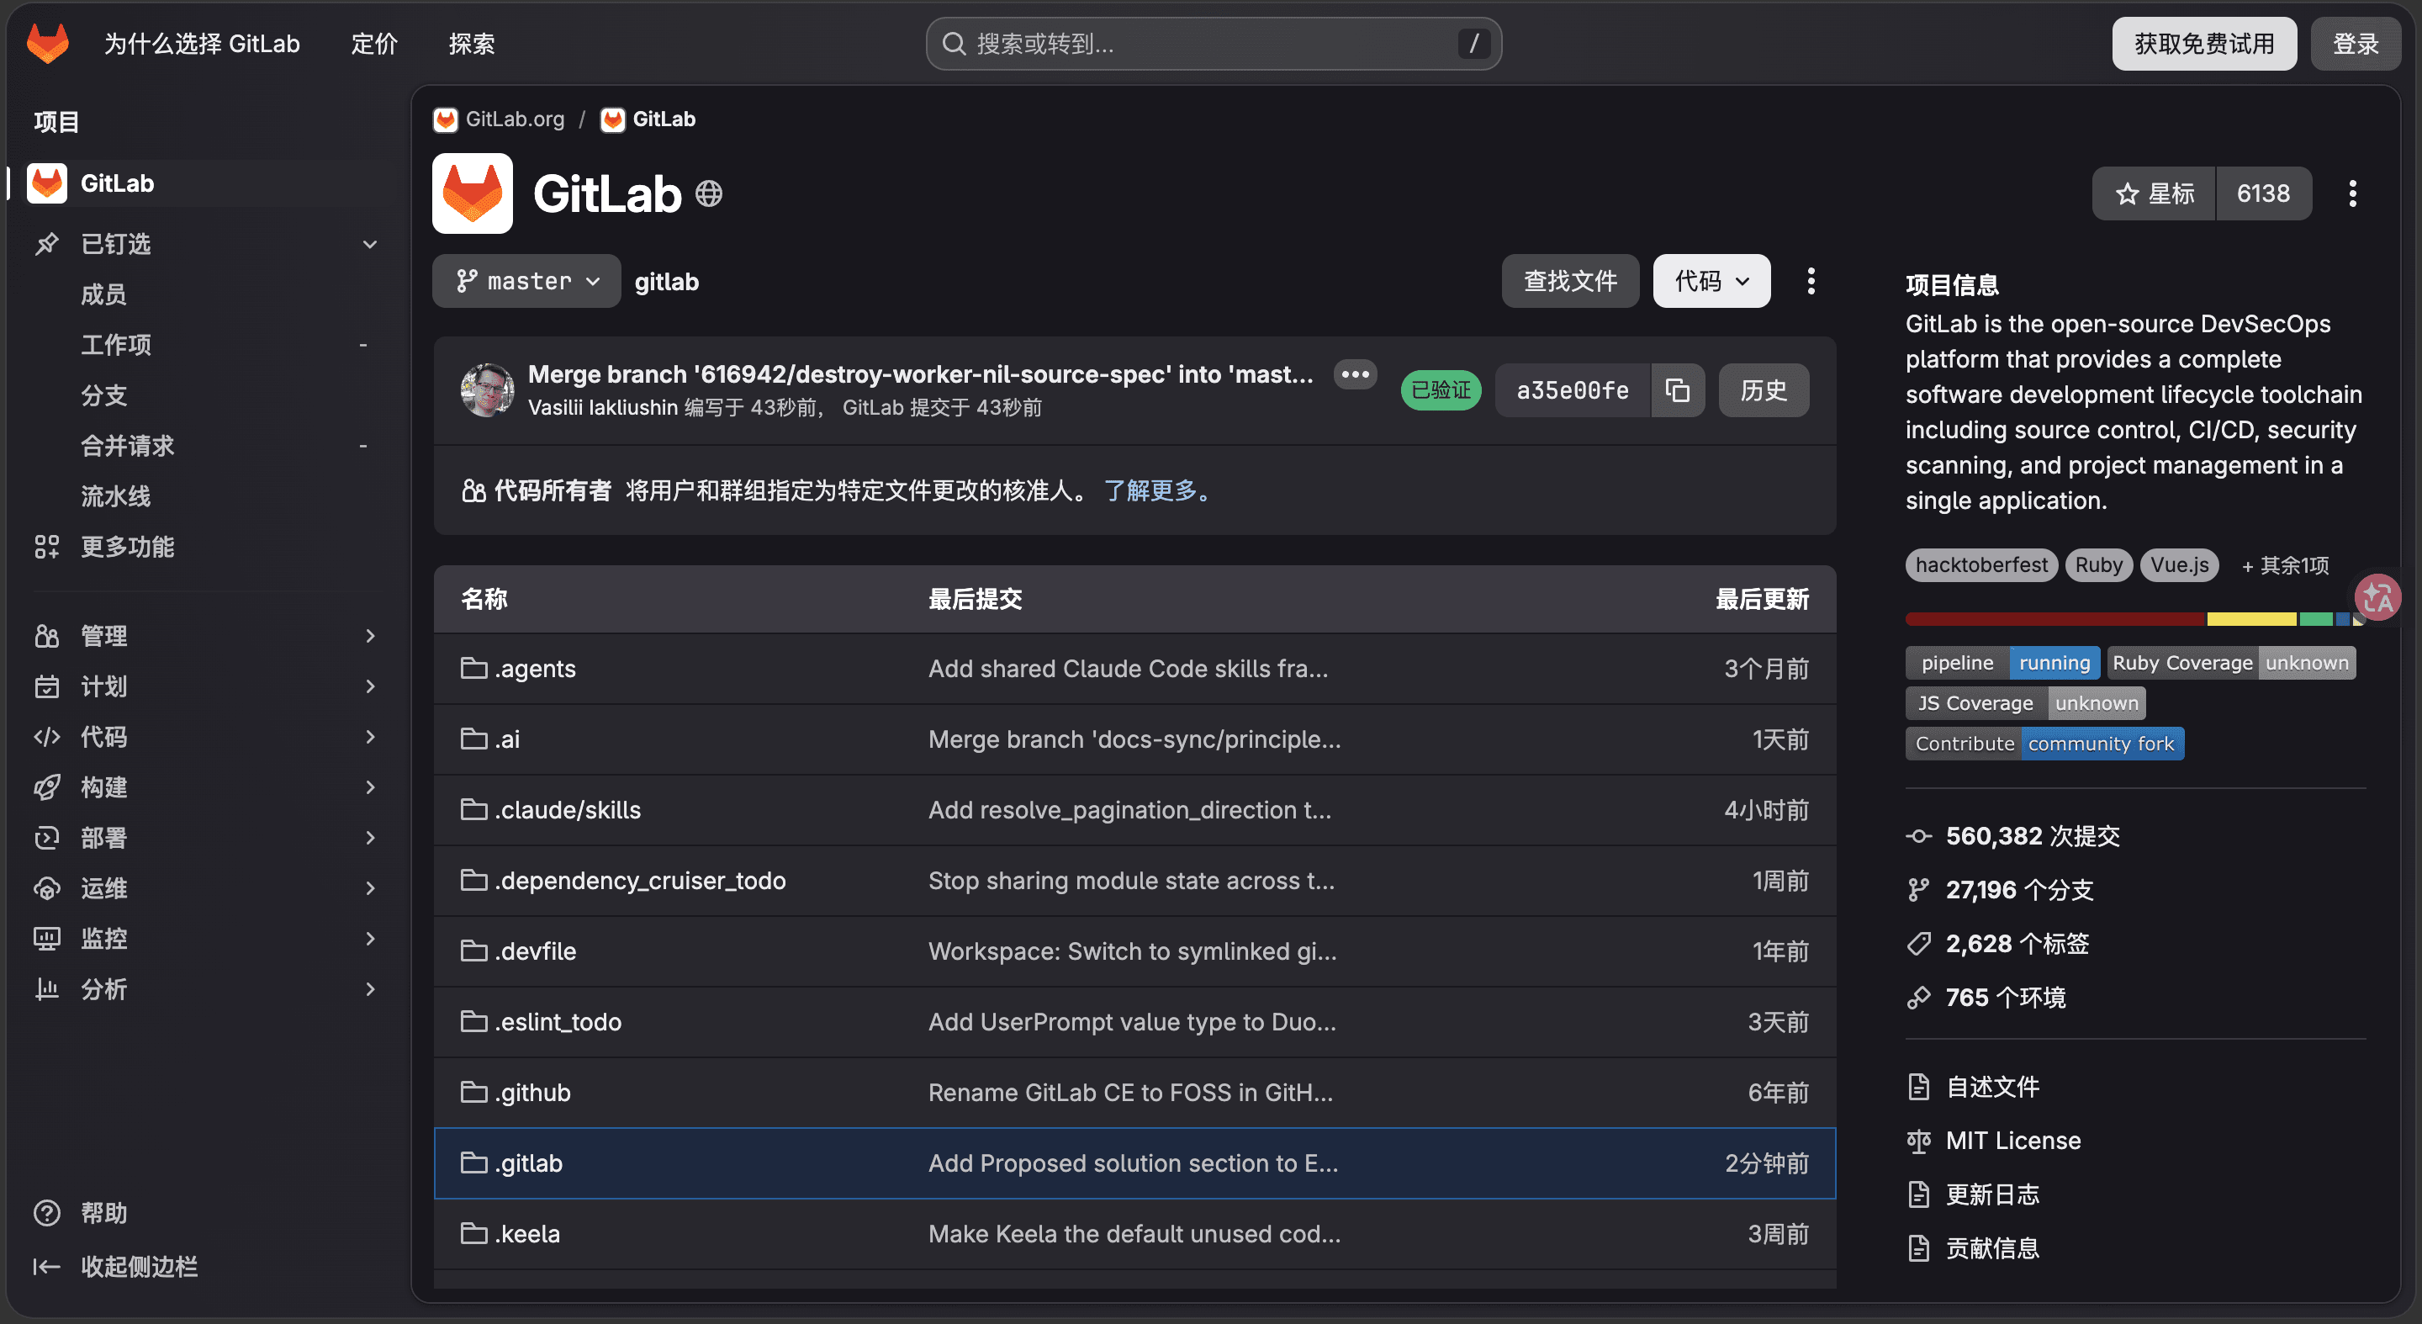Open 为什么选择 GitLab menu
This screenshot has height=1324, width=2422.
201,43
